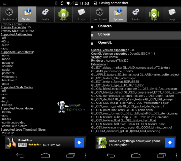The image size is (181, 161).
Task: Tap the Renderer: Adreno (TM) 330 line
Action: [110, 61]
